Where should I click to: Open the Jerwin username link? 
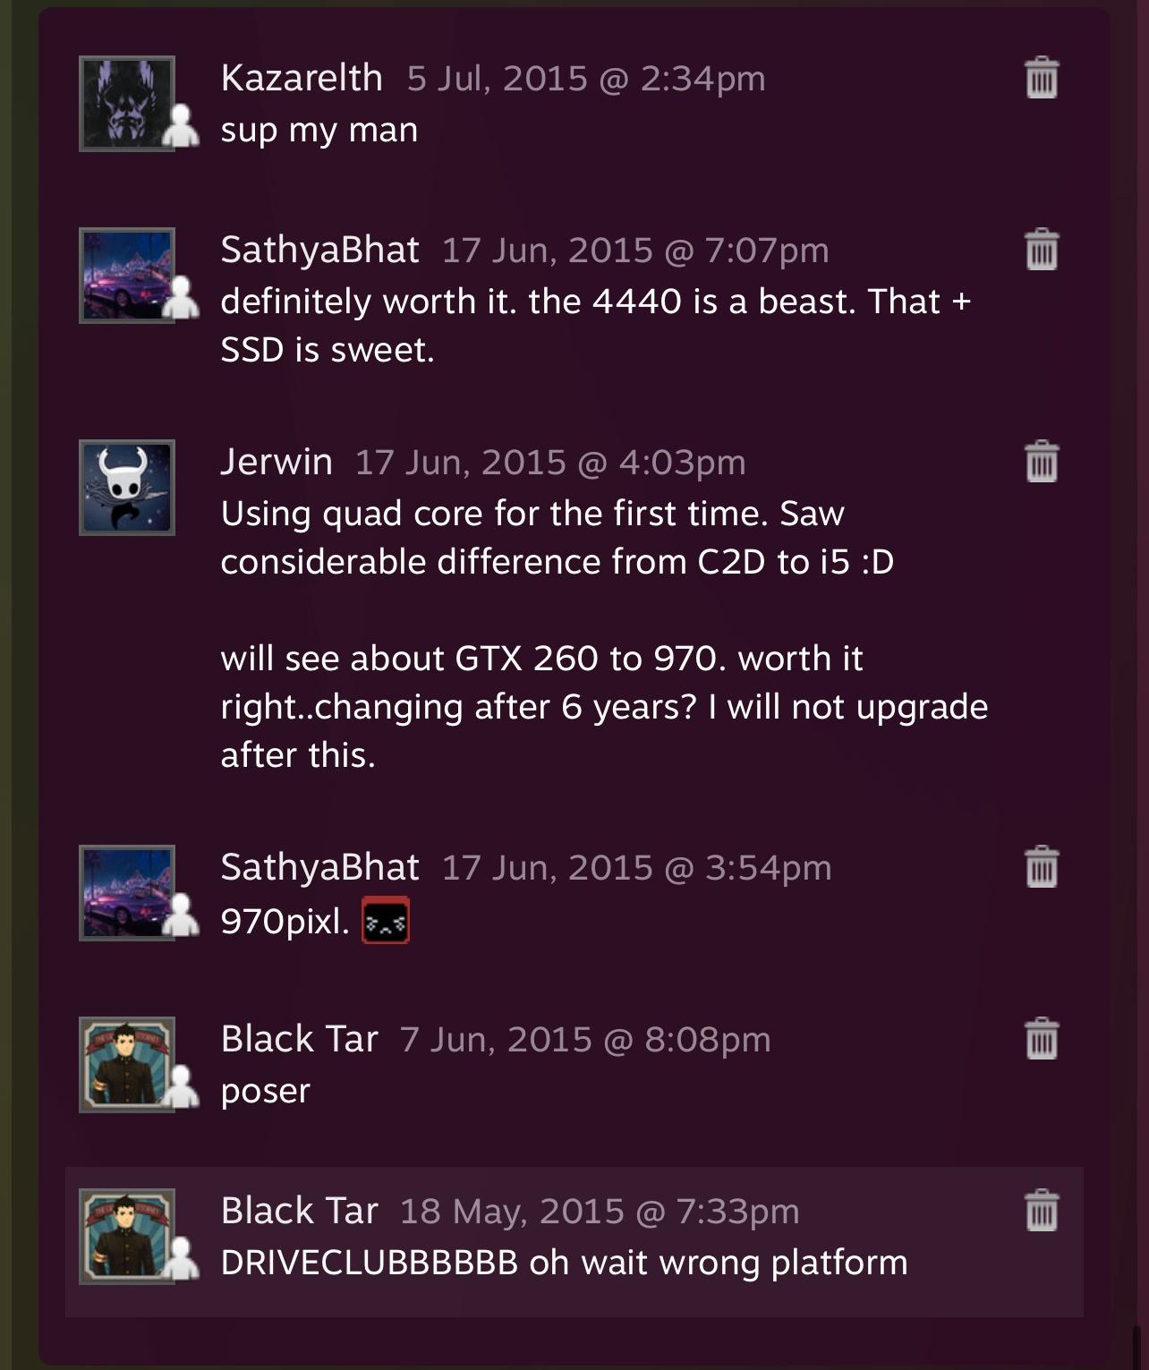tap(277, 462)
